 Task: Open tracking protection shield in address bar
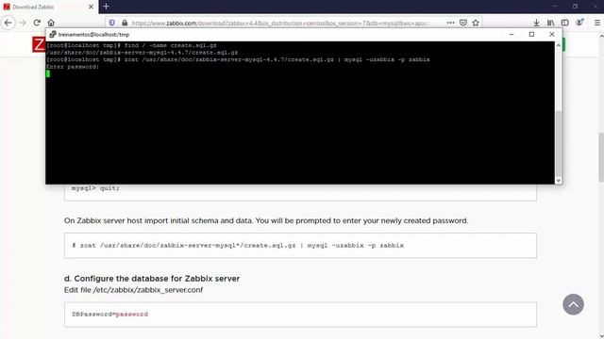112,23
